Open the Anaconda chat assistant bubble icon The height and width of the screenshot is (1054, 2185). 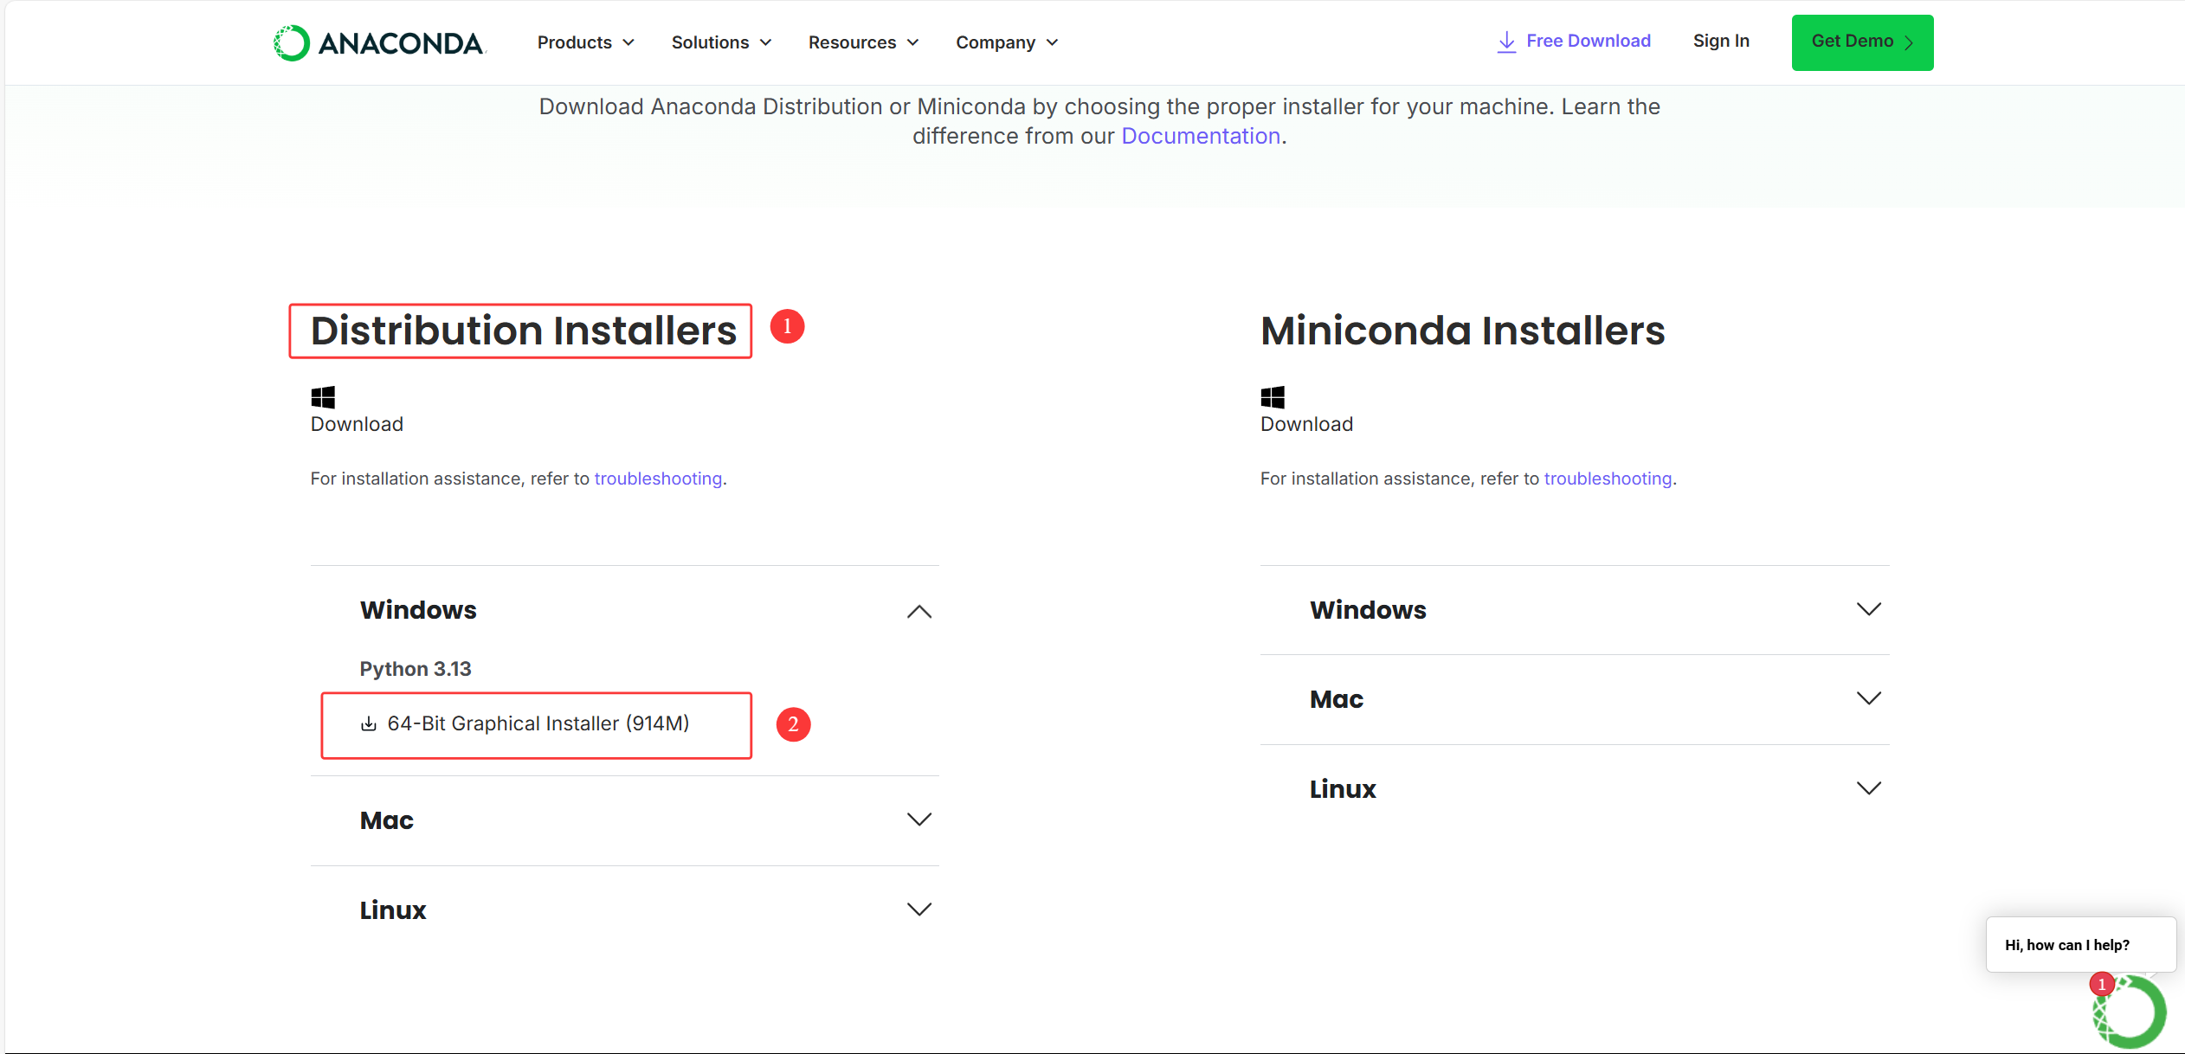(2130, 1011)
